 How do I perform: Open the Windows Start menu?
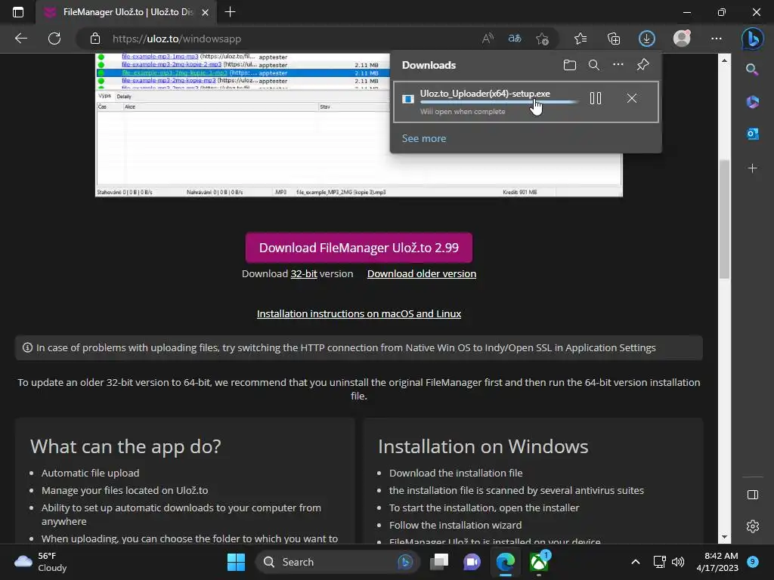(236, 562)
